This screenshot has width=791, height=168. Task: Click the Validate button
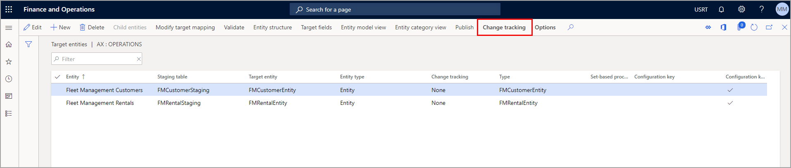(x=234, y=27)
